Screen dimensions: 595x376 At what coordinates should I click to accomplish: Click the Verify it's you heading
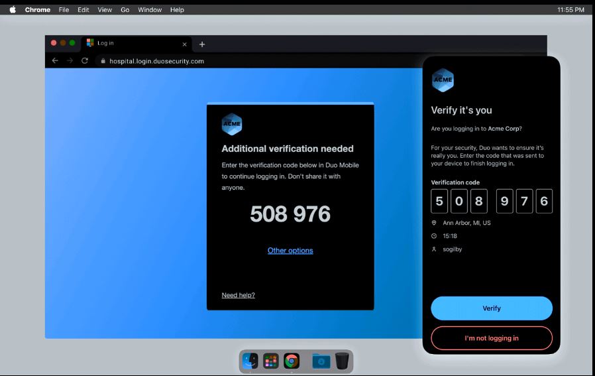point(461,110)
